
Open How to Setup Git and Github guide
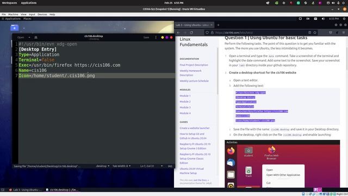[x=193, y=136]
